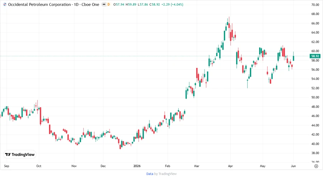Image resolution: width=323 pixels, height=178 pixels.
Task: Click the Occidental Petroleum logo icon
Action: click(5, 4)
